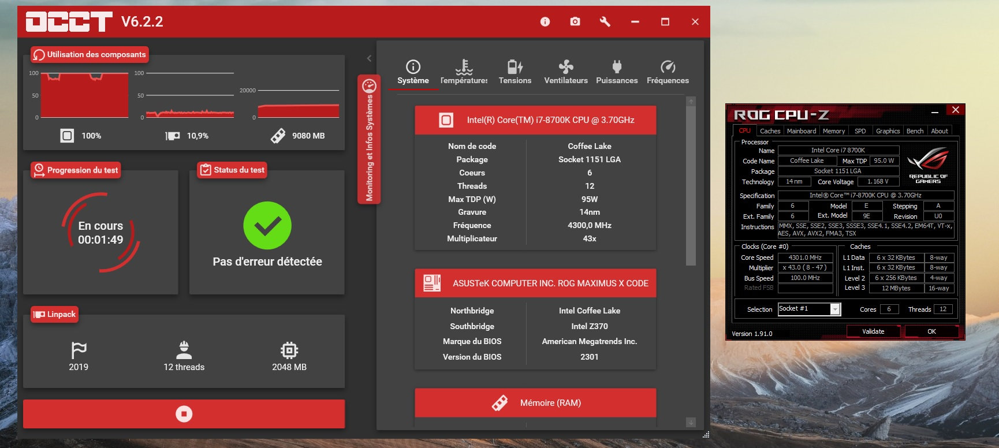Open the Monitoring et Infos Systèmes side tab

(x=369, y=139)
